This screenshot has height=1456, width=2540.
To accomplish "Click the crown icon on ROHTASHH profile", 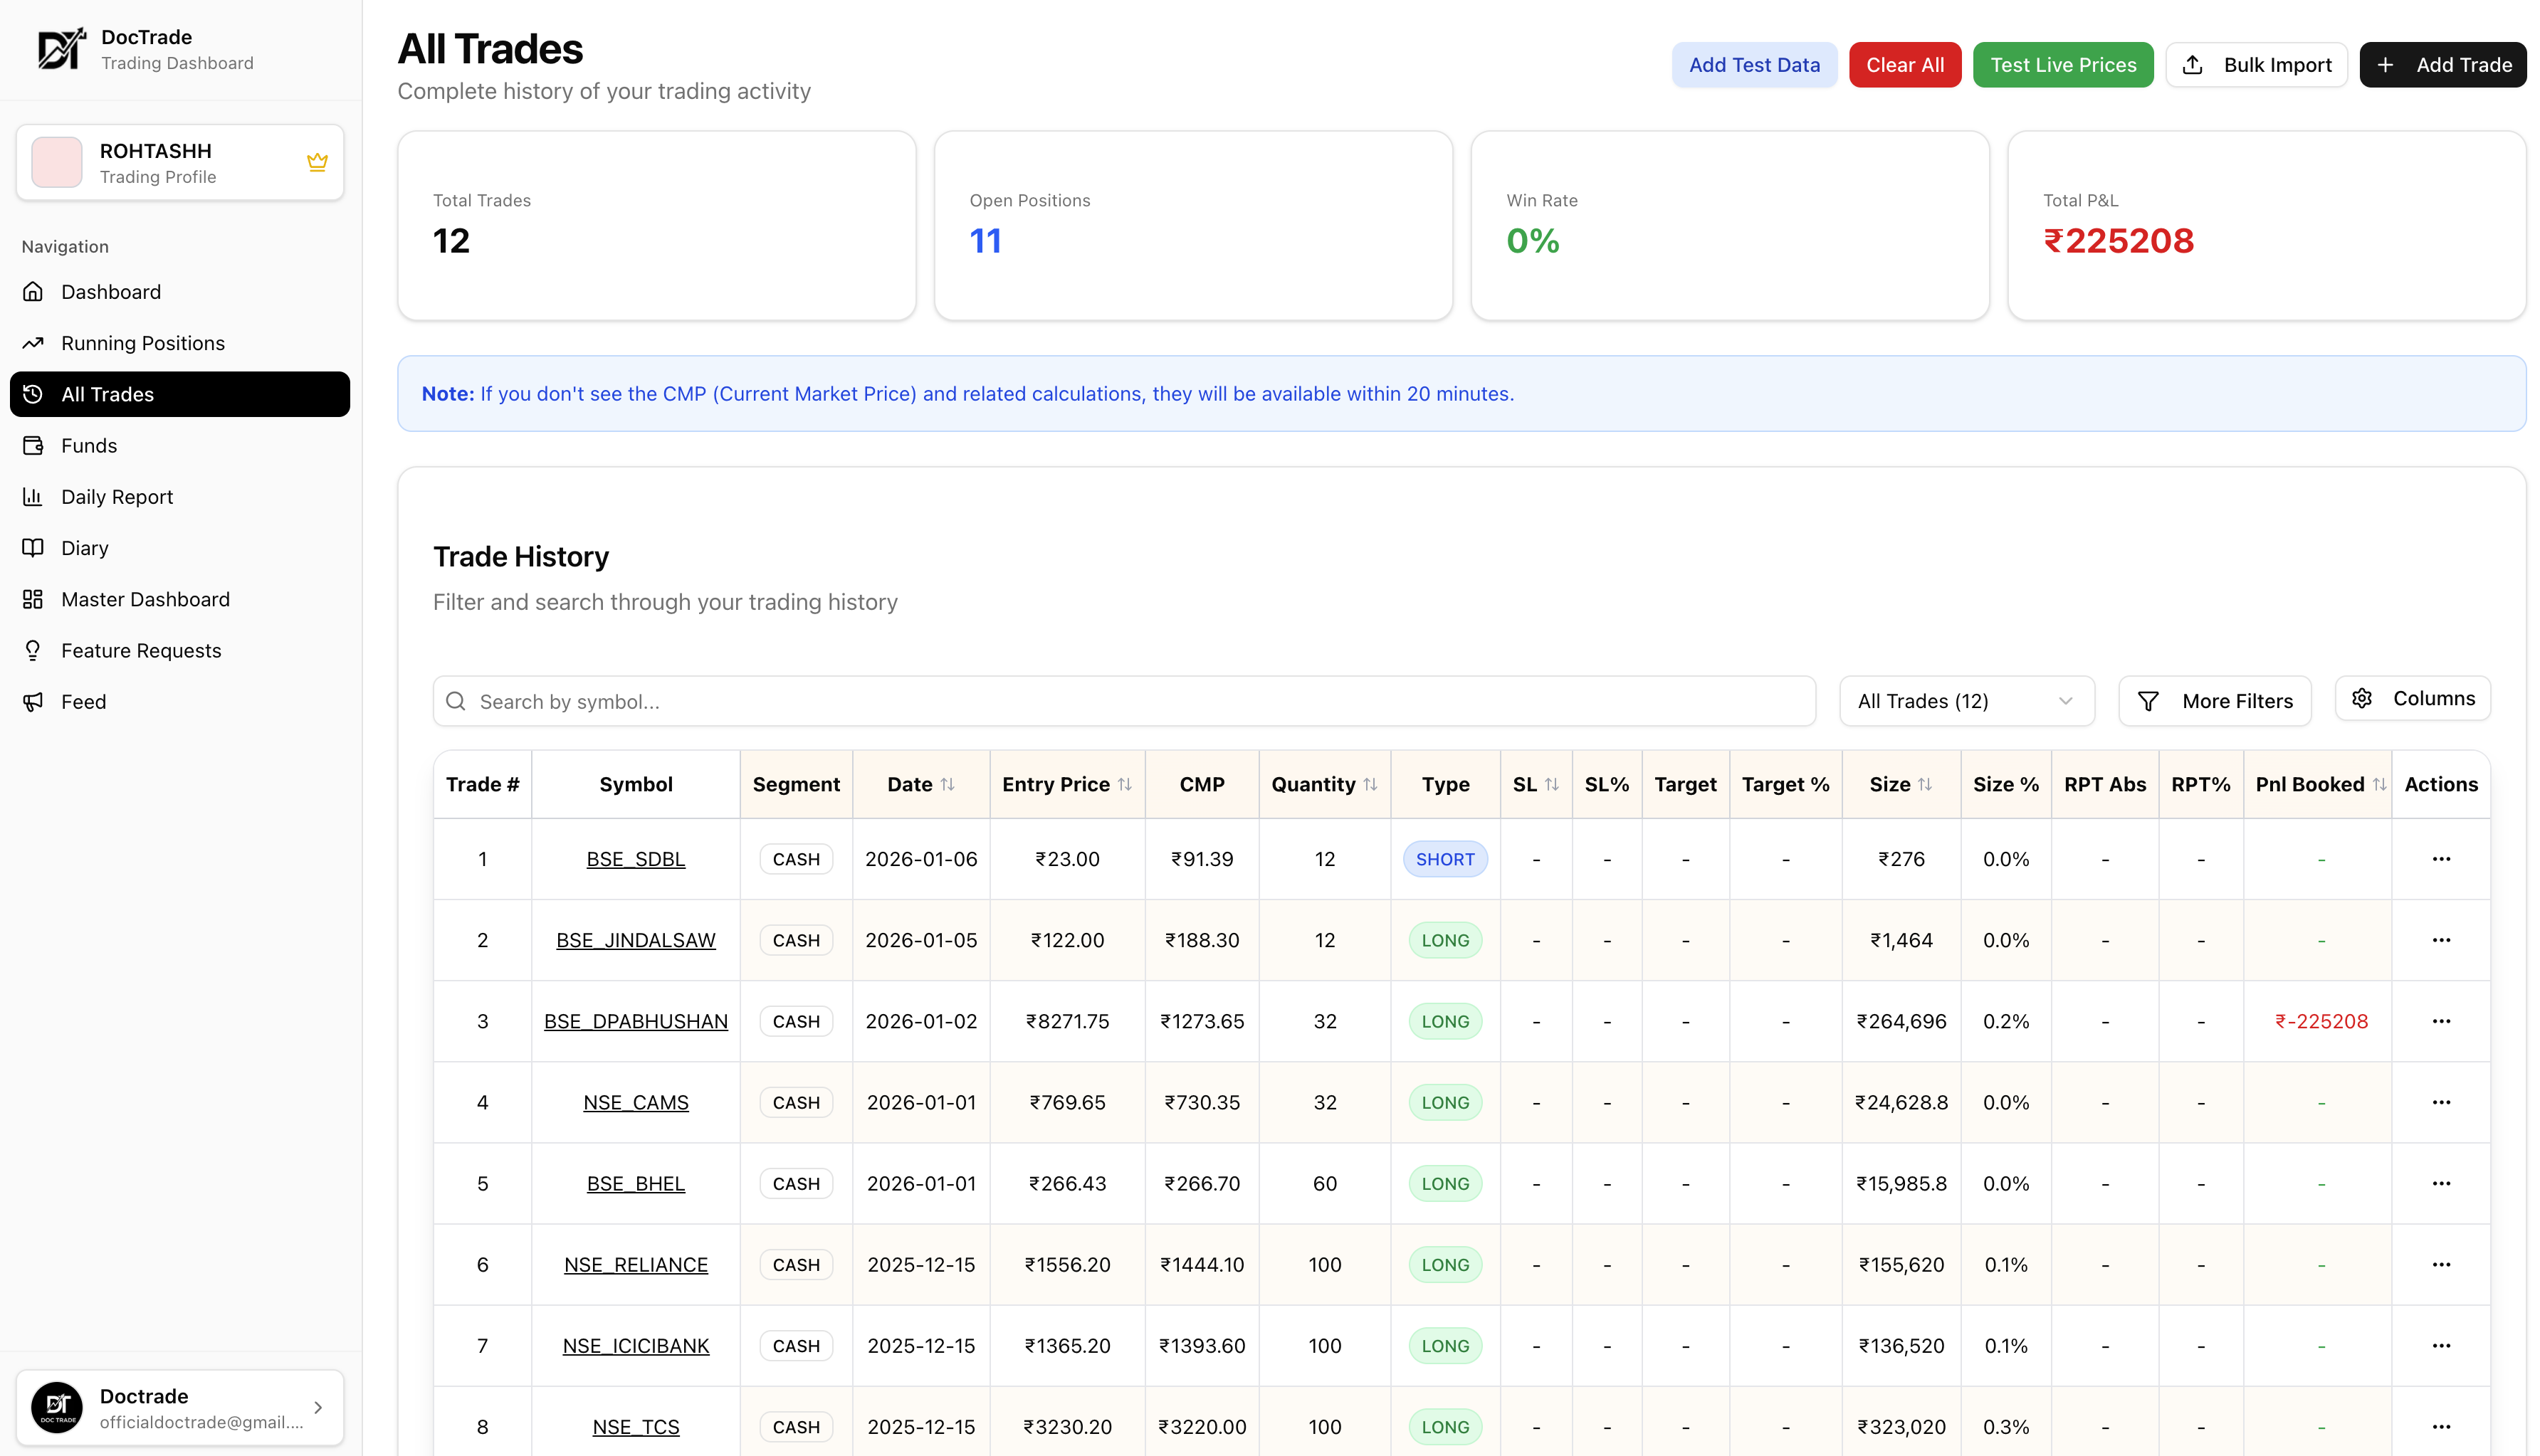I will (317, 162).
